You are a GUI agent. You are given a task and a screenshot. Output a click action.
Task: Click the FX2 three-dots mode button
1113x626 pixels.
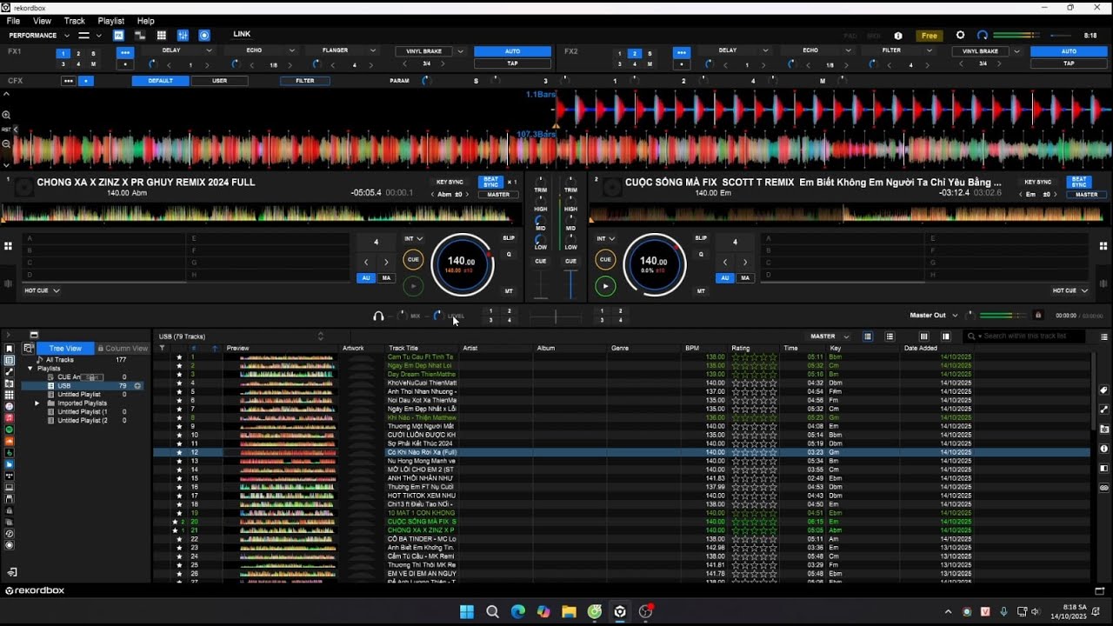click(682, 52)
